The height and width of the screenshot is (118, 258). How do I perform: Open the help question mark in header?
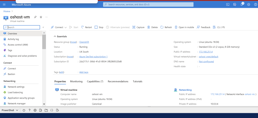[255, 5]
